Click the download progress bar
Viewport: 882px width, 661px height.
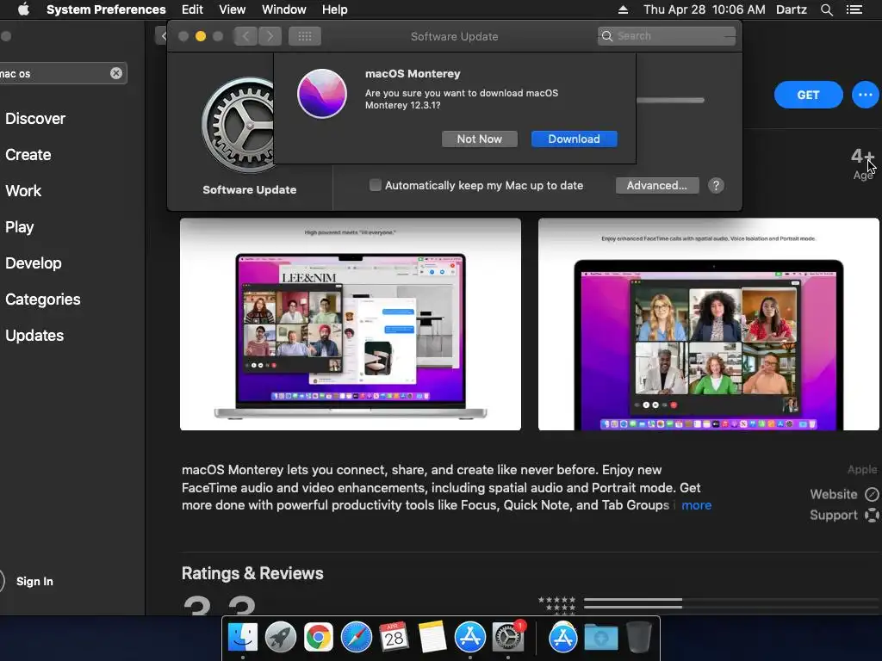670,101
